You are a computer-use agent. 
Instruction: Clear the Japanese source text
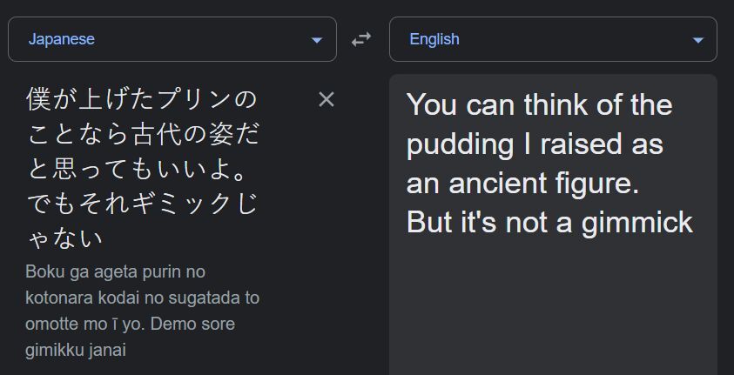[x=327, y=99]
